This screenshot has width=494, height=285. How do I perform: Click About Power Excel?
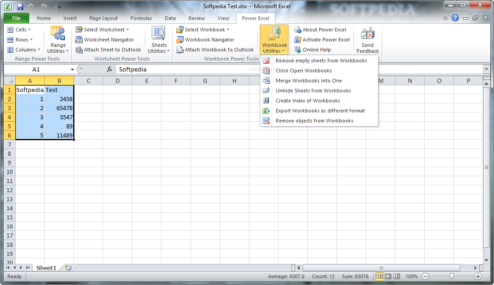320,30
